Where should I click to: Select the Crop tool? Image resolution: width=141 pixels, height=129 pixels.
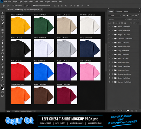(2, 27)
